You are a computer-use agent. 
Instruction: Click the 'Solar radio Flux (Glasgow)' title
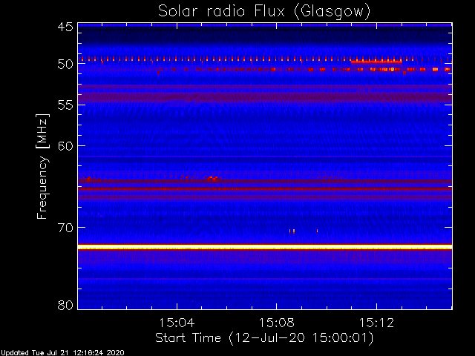click(x=264, y=11)
